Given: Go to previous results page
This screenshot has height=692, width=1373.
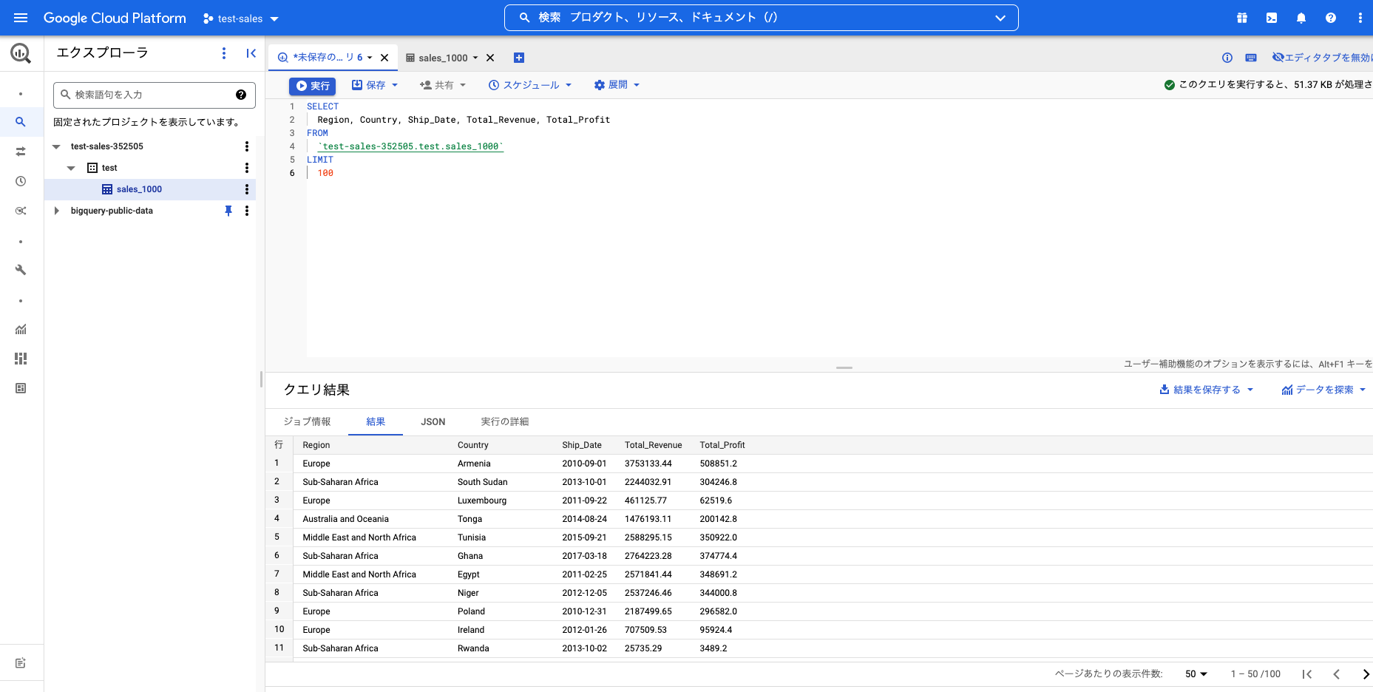Looking at the screenshot, I should click(x=1337, y=674).
